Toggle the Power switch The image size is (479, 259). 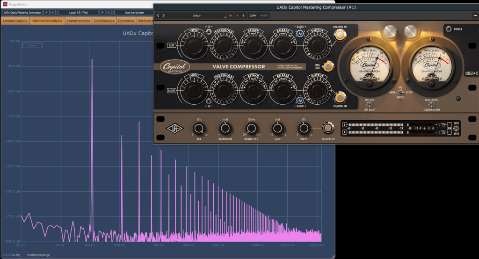(449, 29)
